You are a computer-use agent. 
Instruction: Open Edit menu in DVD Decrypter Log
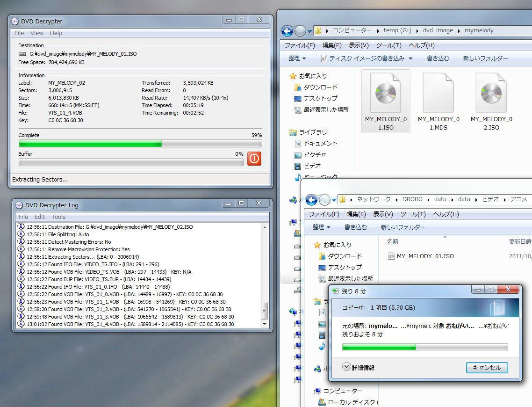39,217
